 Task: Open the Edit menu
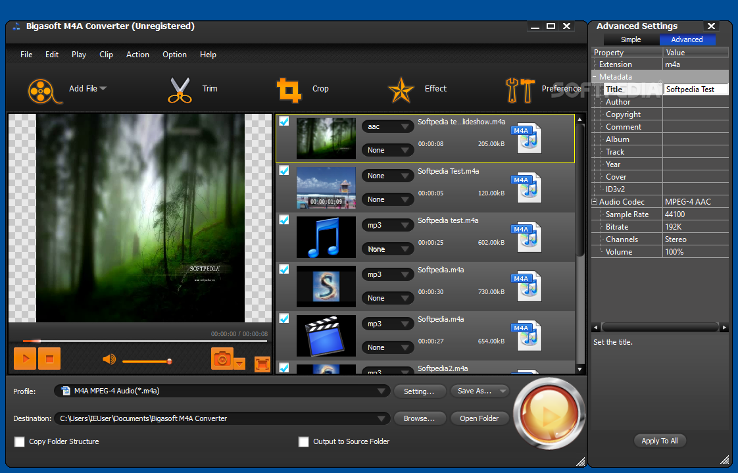52,55
